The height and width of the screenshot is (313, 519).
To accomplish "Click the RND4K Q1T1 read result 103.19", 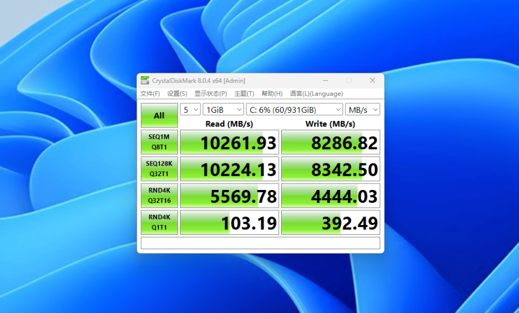I will [229, 222].
